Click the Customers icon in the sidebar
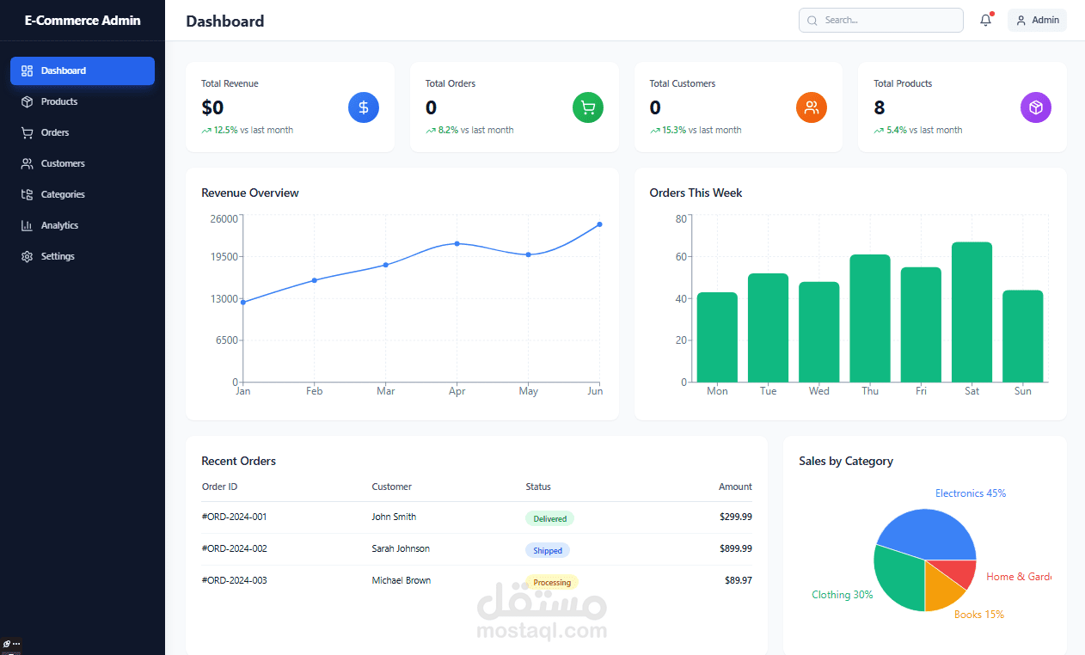Screen dimensions: 1085x655 (27, 163)
